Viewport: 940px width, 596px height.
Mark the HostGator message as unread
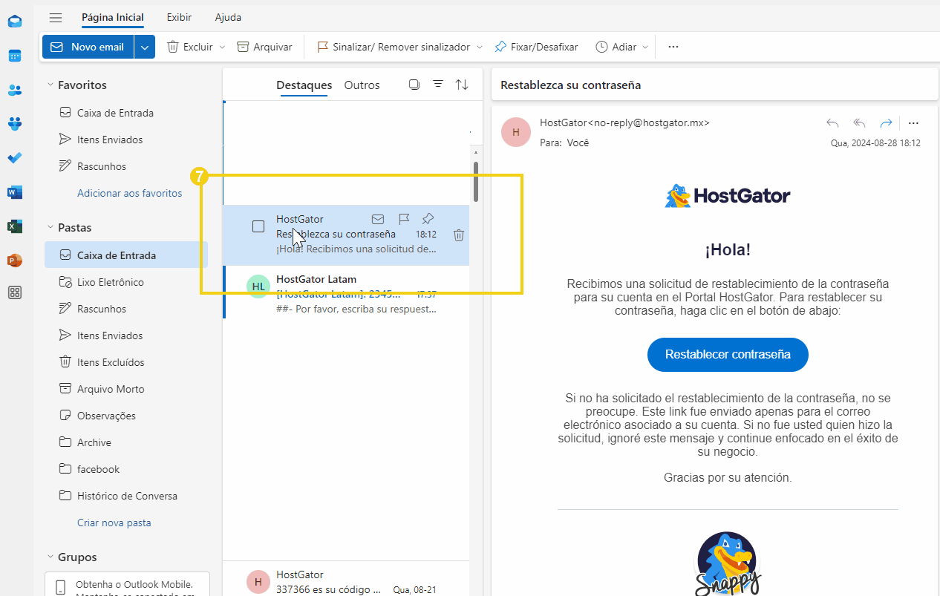click(378, 219)
